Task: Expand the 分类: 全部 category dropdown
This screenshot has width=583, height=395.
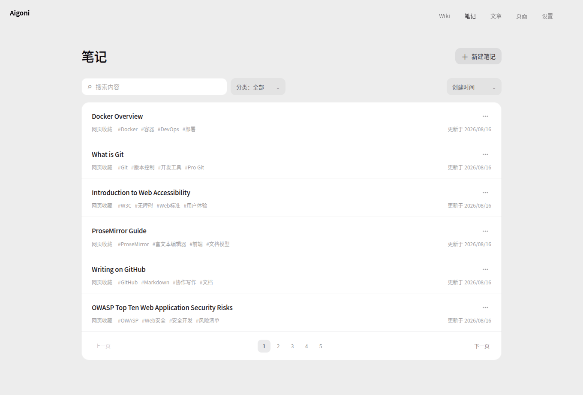Action: pos(258,87)
